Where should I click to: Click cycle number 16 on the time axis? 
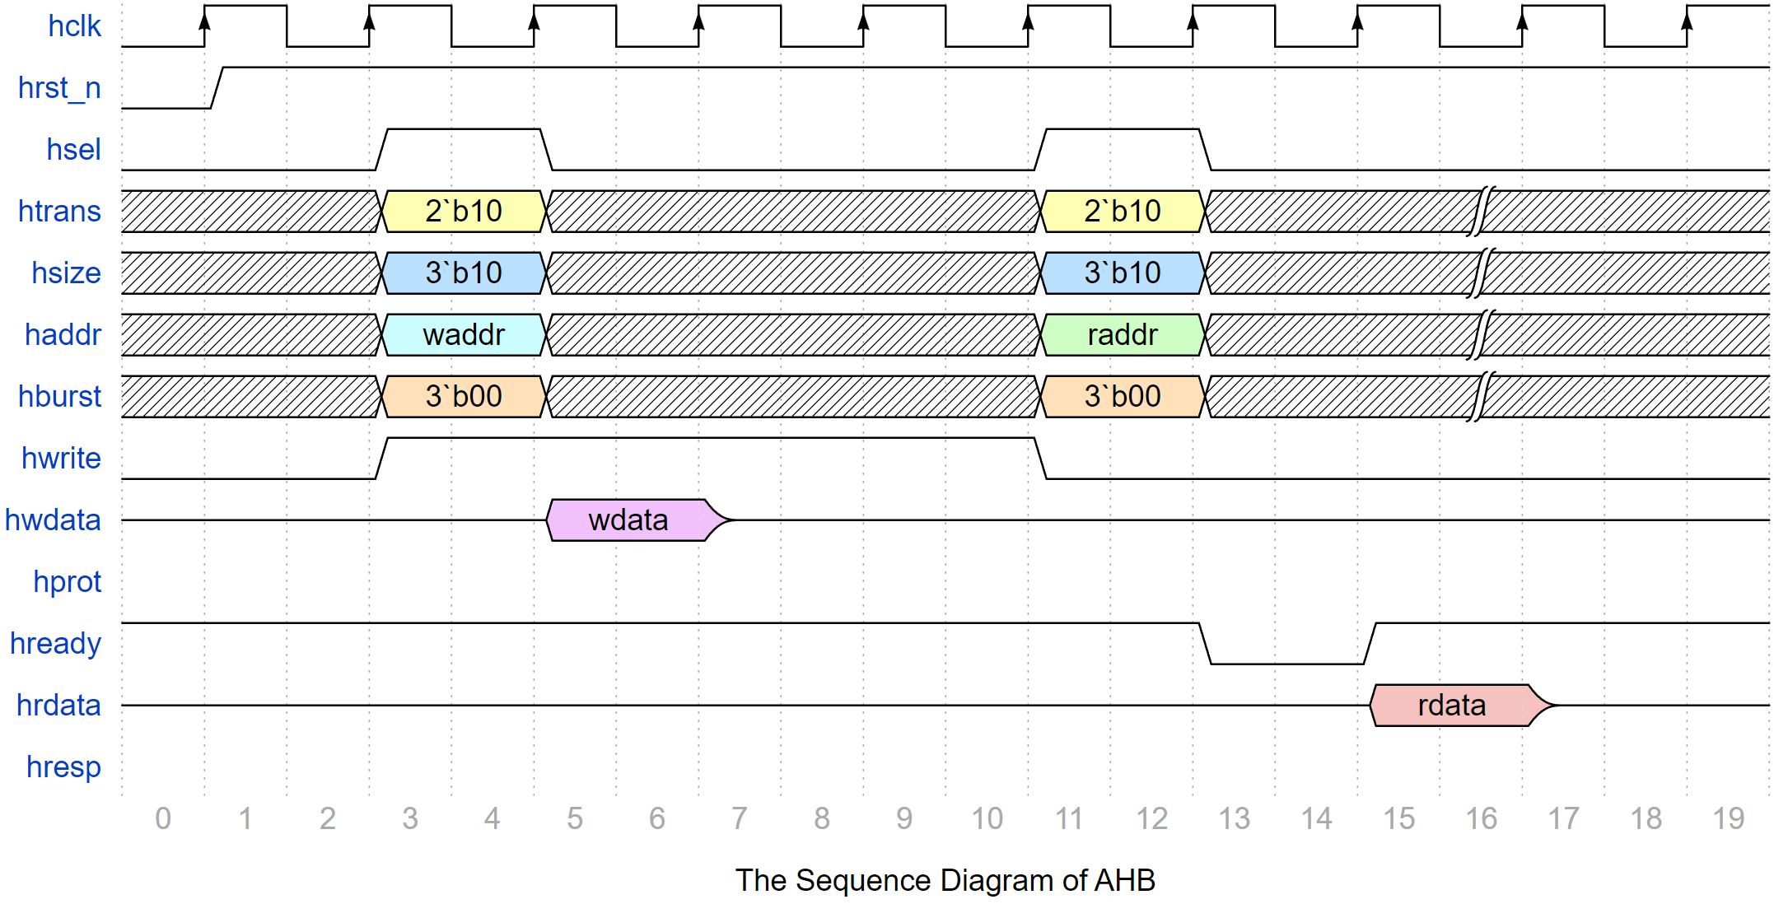tap(1481, 819)
